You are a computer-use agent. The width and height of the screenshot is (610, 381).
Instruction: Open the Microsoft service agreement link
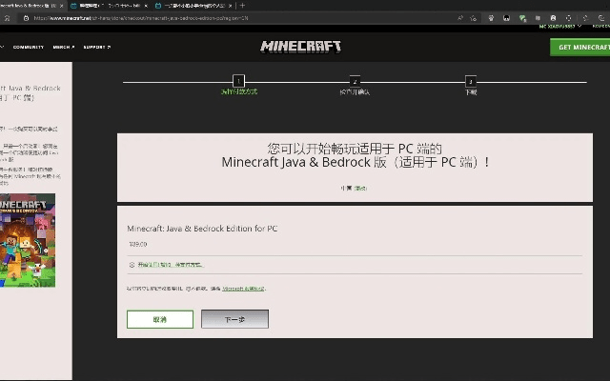pyautogui.click(x=243, y=289)
